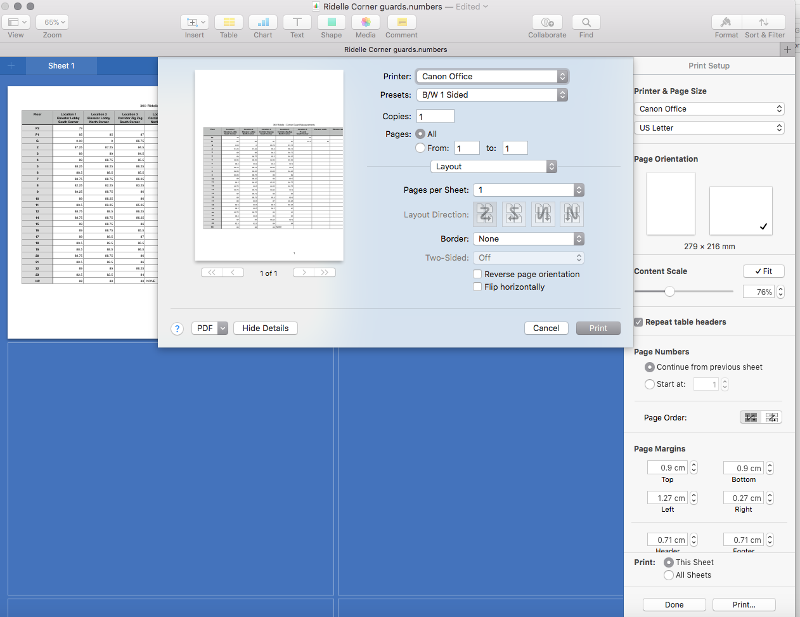Viewport: 800px width, 617px height.
Task: Click the Insert toolbar icon
Action: pos(194,22)
